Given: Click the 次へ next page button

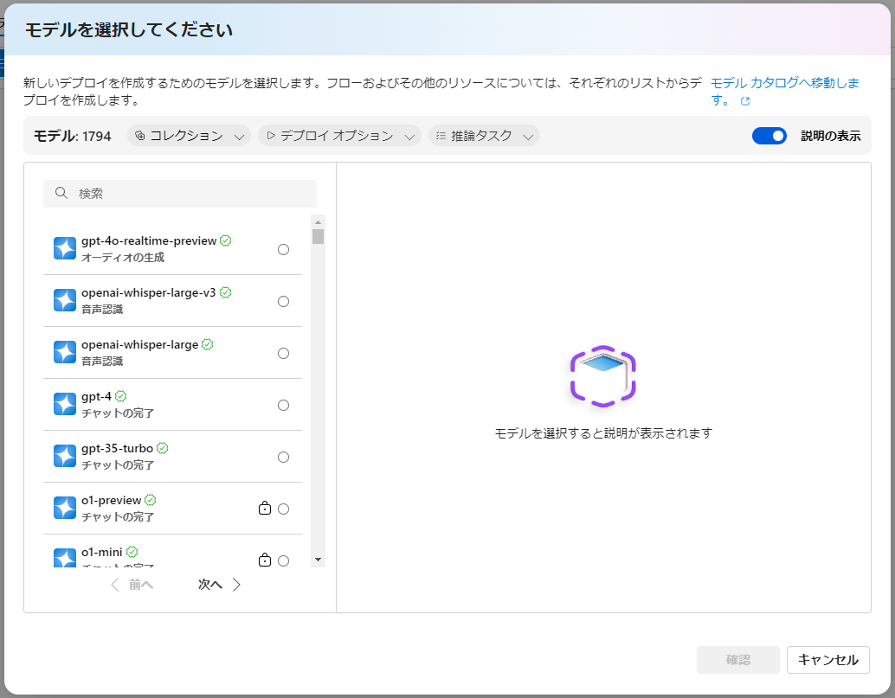Looking at the screenshot, I should 219,585.
